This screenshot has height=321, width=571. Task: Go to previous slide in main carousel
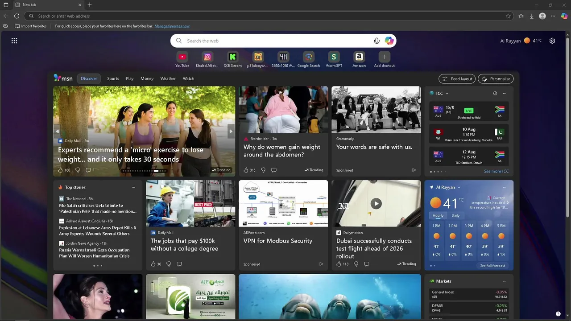tap(57, 131)
